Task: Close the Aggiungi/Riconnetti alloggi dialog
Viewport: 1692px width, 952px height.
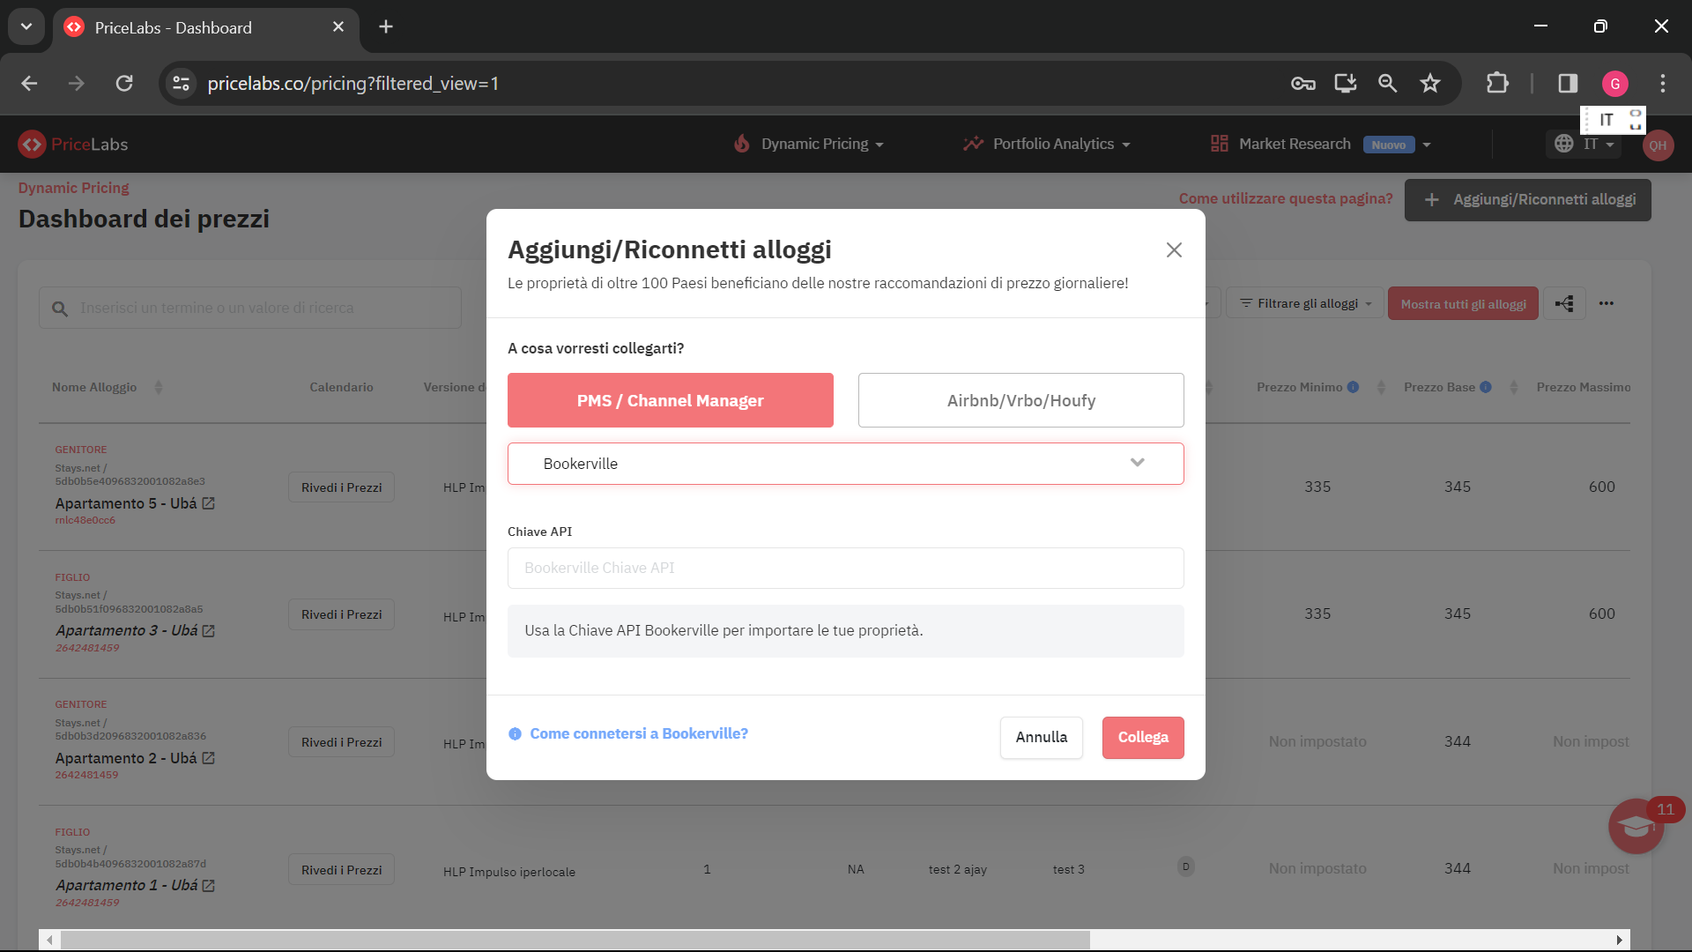Action: point(1174,250)
